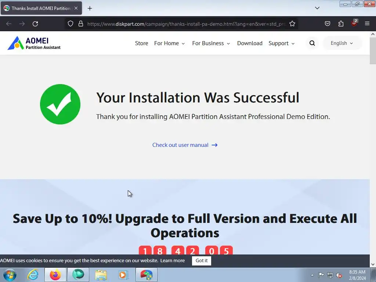Expand the For Business menu
376x282 pixels.
(x=211, y=43)
